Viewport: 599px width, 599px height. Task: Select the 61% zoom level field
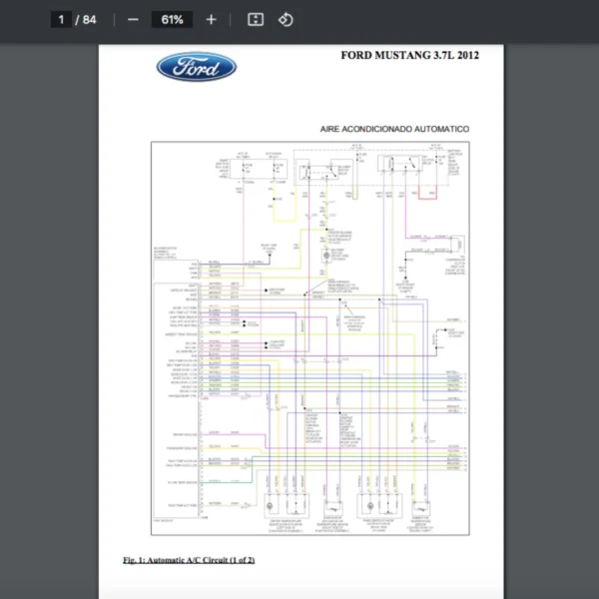[x=172, y=20]
